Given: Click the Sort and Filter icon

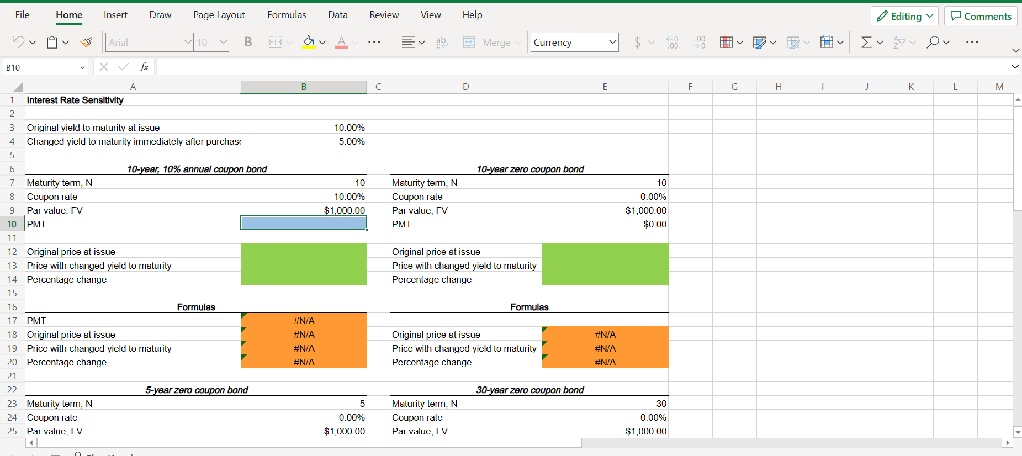Looking at the screenshot, I should click(899, 42).
